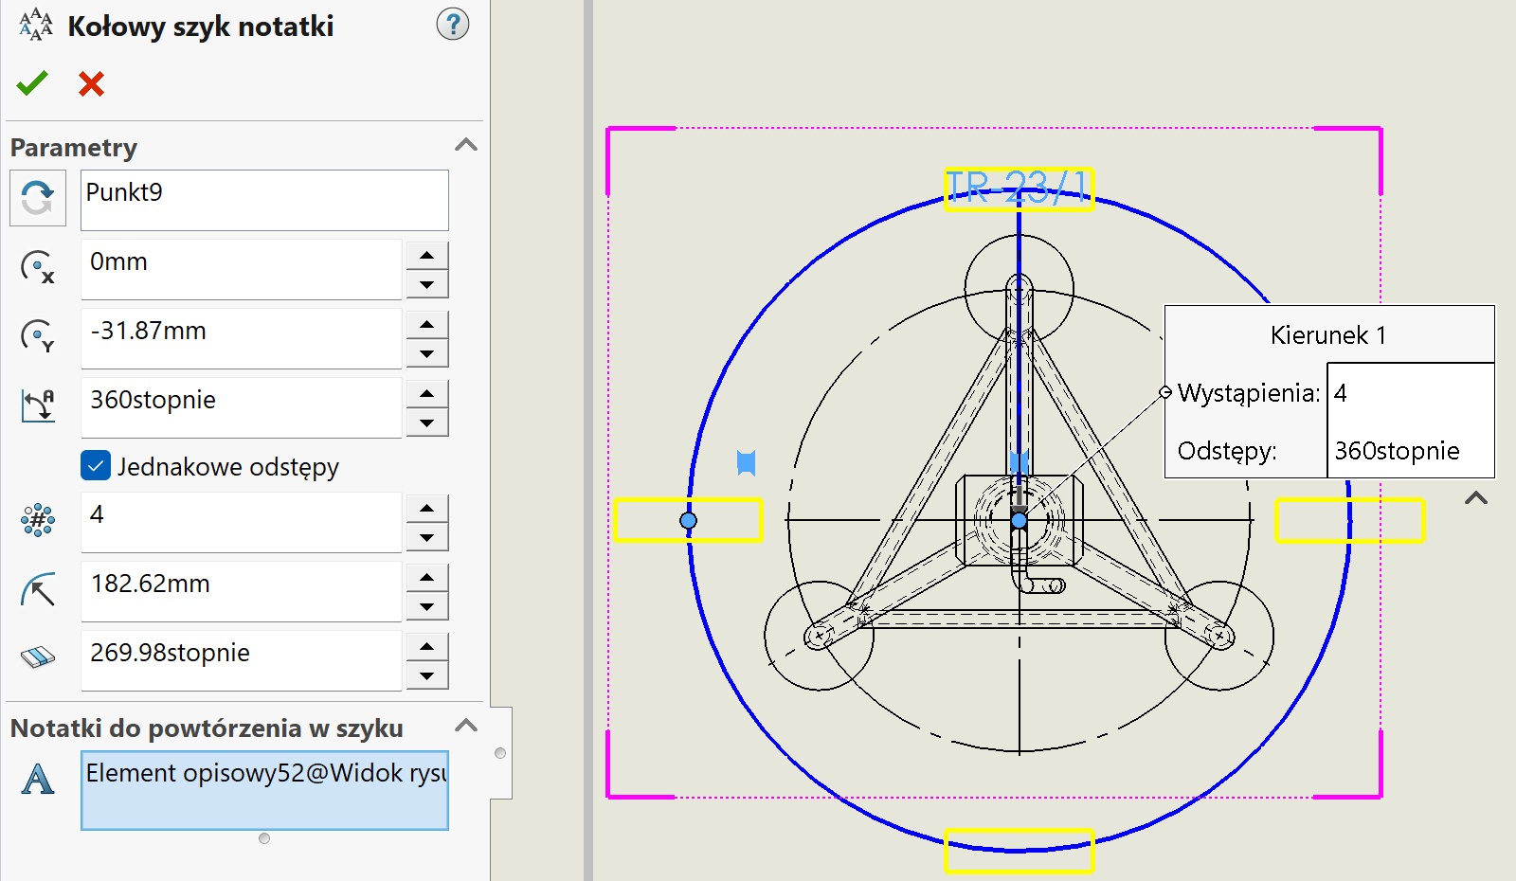
Task: Collapse Notatki do powtórzenia w szyku section
Action: [x=465, y=727]
